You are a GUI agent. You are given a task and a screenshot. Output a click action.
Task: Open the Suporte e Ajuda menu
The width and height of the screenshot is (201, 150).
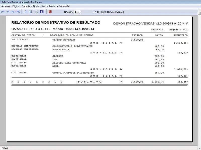[x=30, y=6]
